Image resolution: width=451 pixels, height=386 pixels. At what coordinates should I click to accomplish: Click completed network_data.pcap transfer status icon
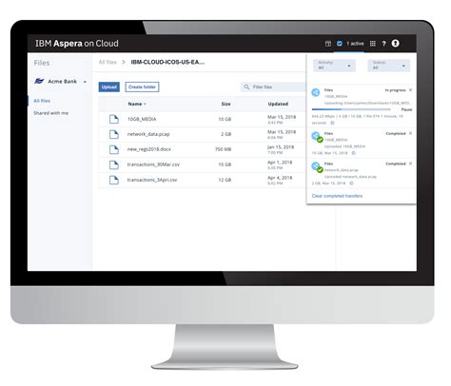click(317, 167)
